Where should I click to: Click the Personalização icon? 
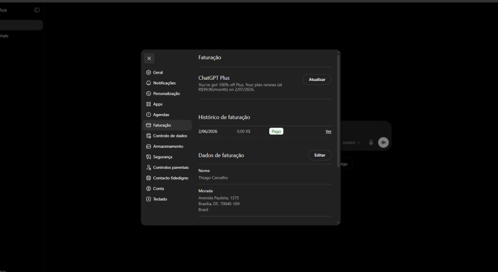point(148,94)
